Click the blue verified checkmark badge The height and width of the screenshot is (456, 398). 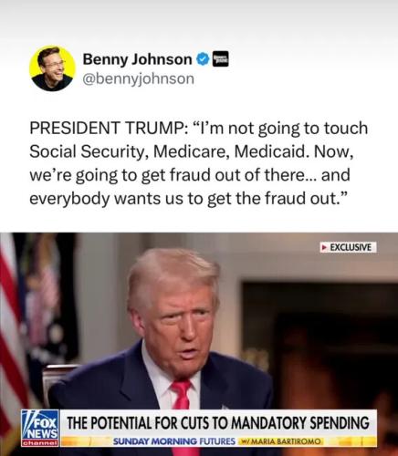click(x=203, y=59)
